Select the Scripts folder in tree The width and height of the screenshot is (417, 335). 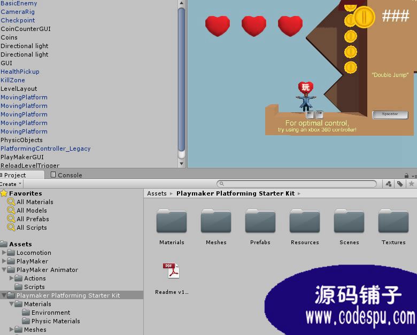pos(30,286)
